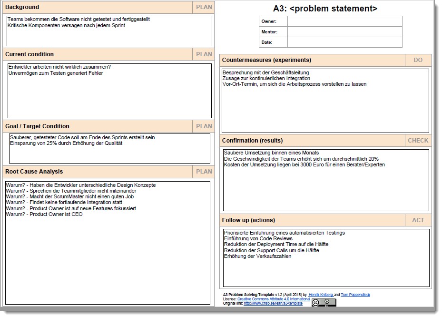Click the PLAN label beside Background header

click(204, 7)
